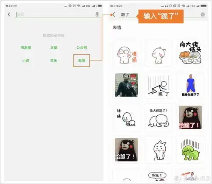Open 噗通 glasses character sticker

point(126,53)
